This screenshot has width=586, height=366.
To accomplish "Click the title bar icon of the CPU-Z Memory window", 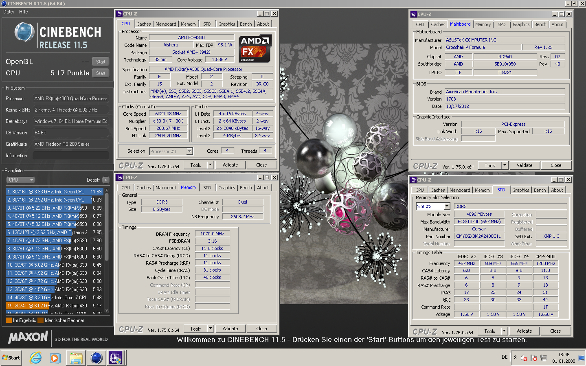I will coord(119,178).
